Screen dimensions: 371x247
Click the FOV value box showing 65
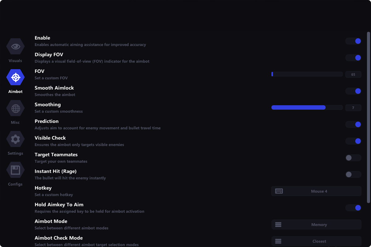pyautogui.click(x=353, y=74)
